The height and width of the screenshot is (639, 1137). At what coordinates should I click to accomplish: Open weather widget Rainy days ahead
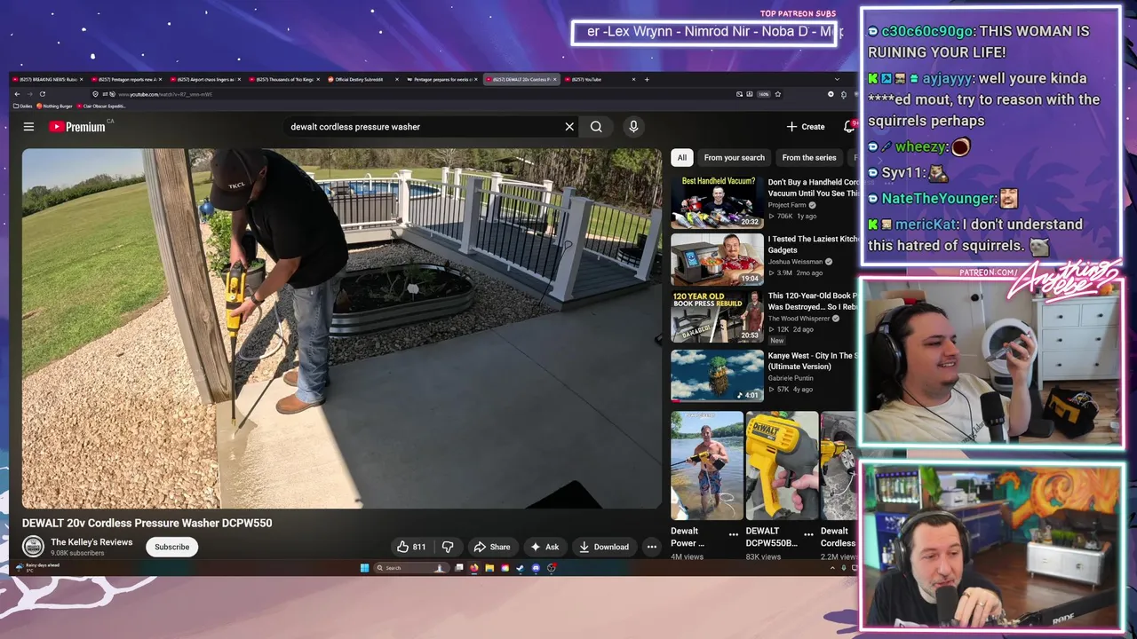pyautogui.click(x=38, y=567)
